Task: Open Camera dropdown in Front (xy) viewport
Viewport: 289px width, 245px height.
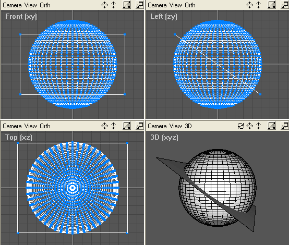Action: point(12,5)
